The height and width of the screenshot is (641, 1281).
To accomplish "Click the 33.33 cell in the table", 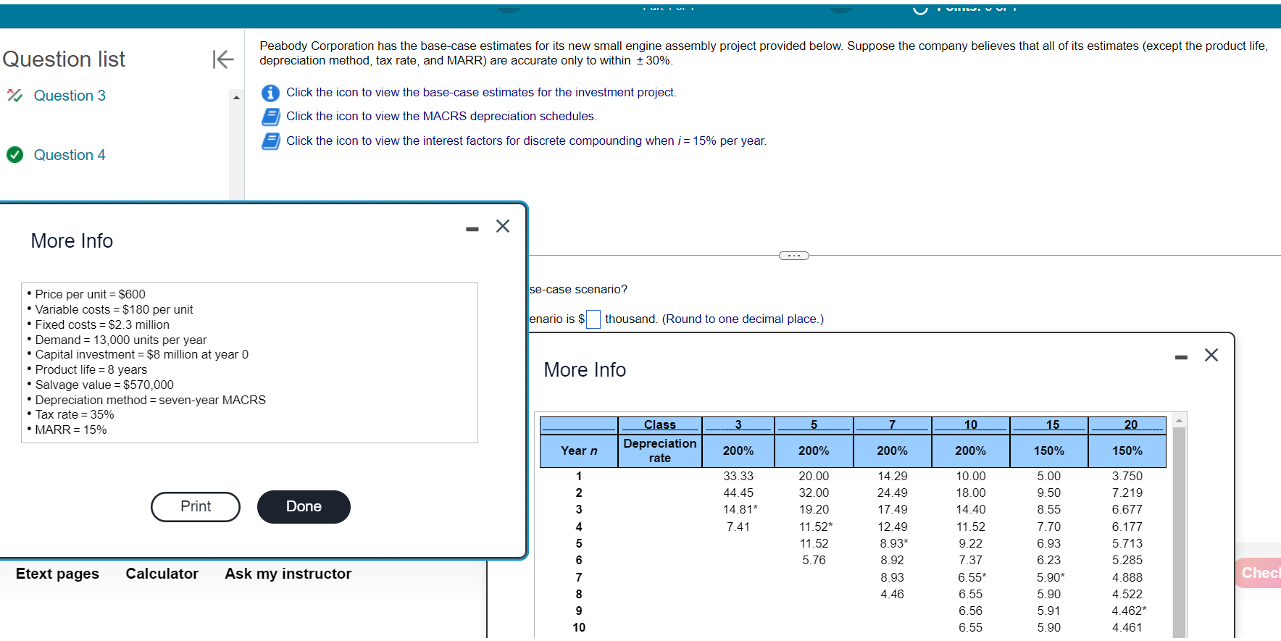I will [738, 477].
